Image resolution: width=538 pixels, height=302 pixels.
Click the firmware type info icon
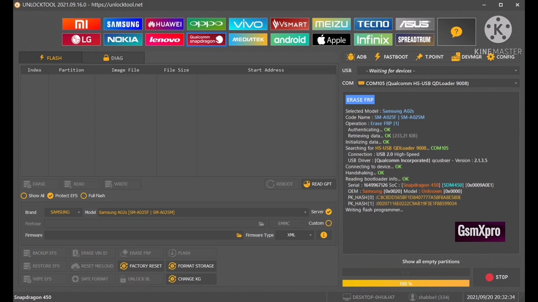324,235
